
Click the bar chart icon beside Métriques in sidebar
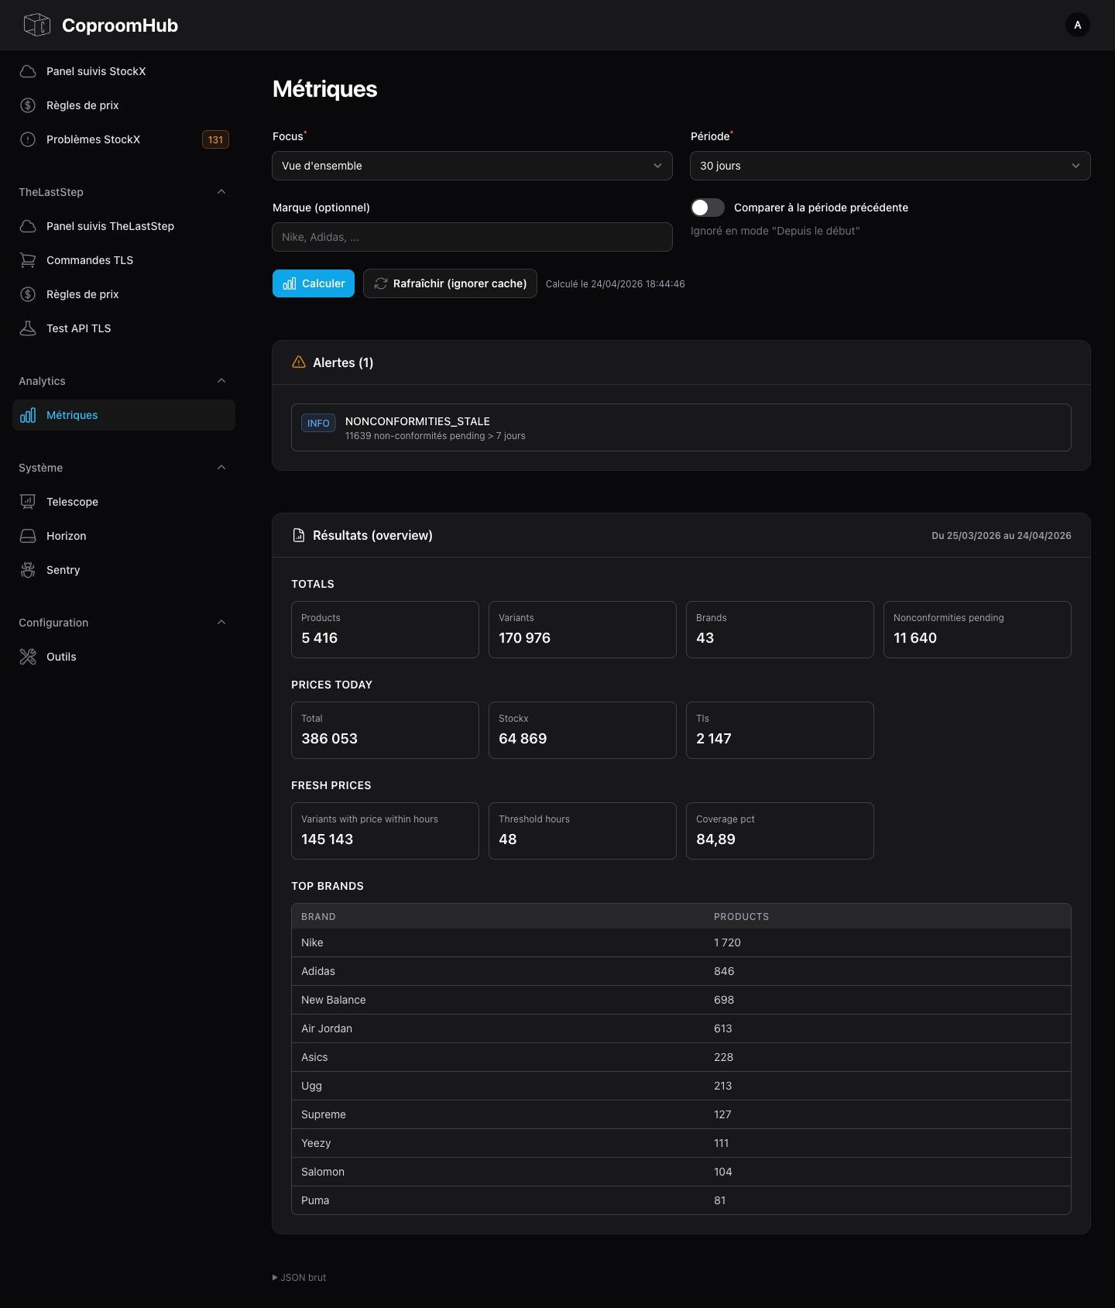[28, 415]
